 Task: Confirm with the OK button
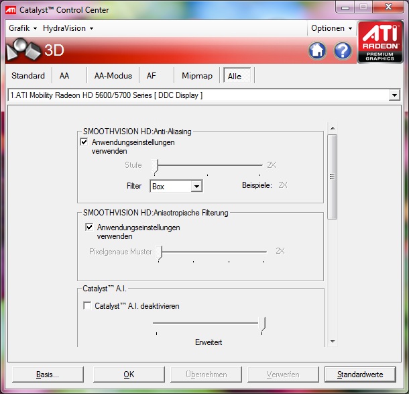pyautogui.click(x=129, y=375)
